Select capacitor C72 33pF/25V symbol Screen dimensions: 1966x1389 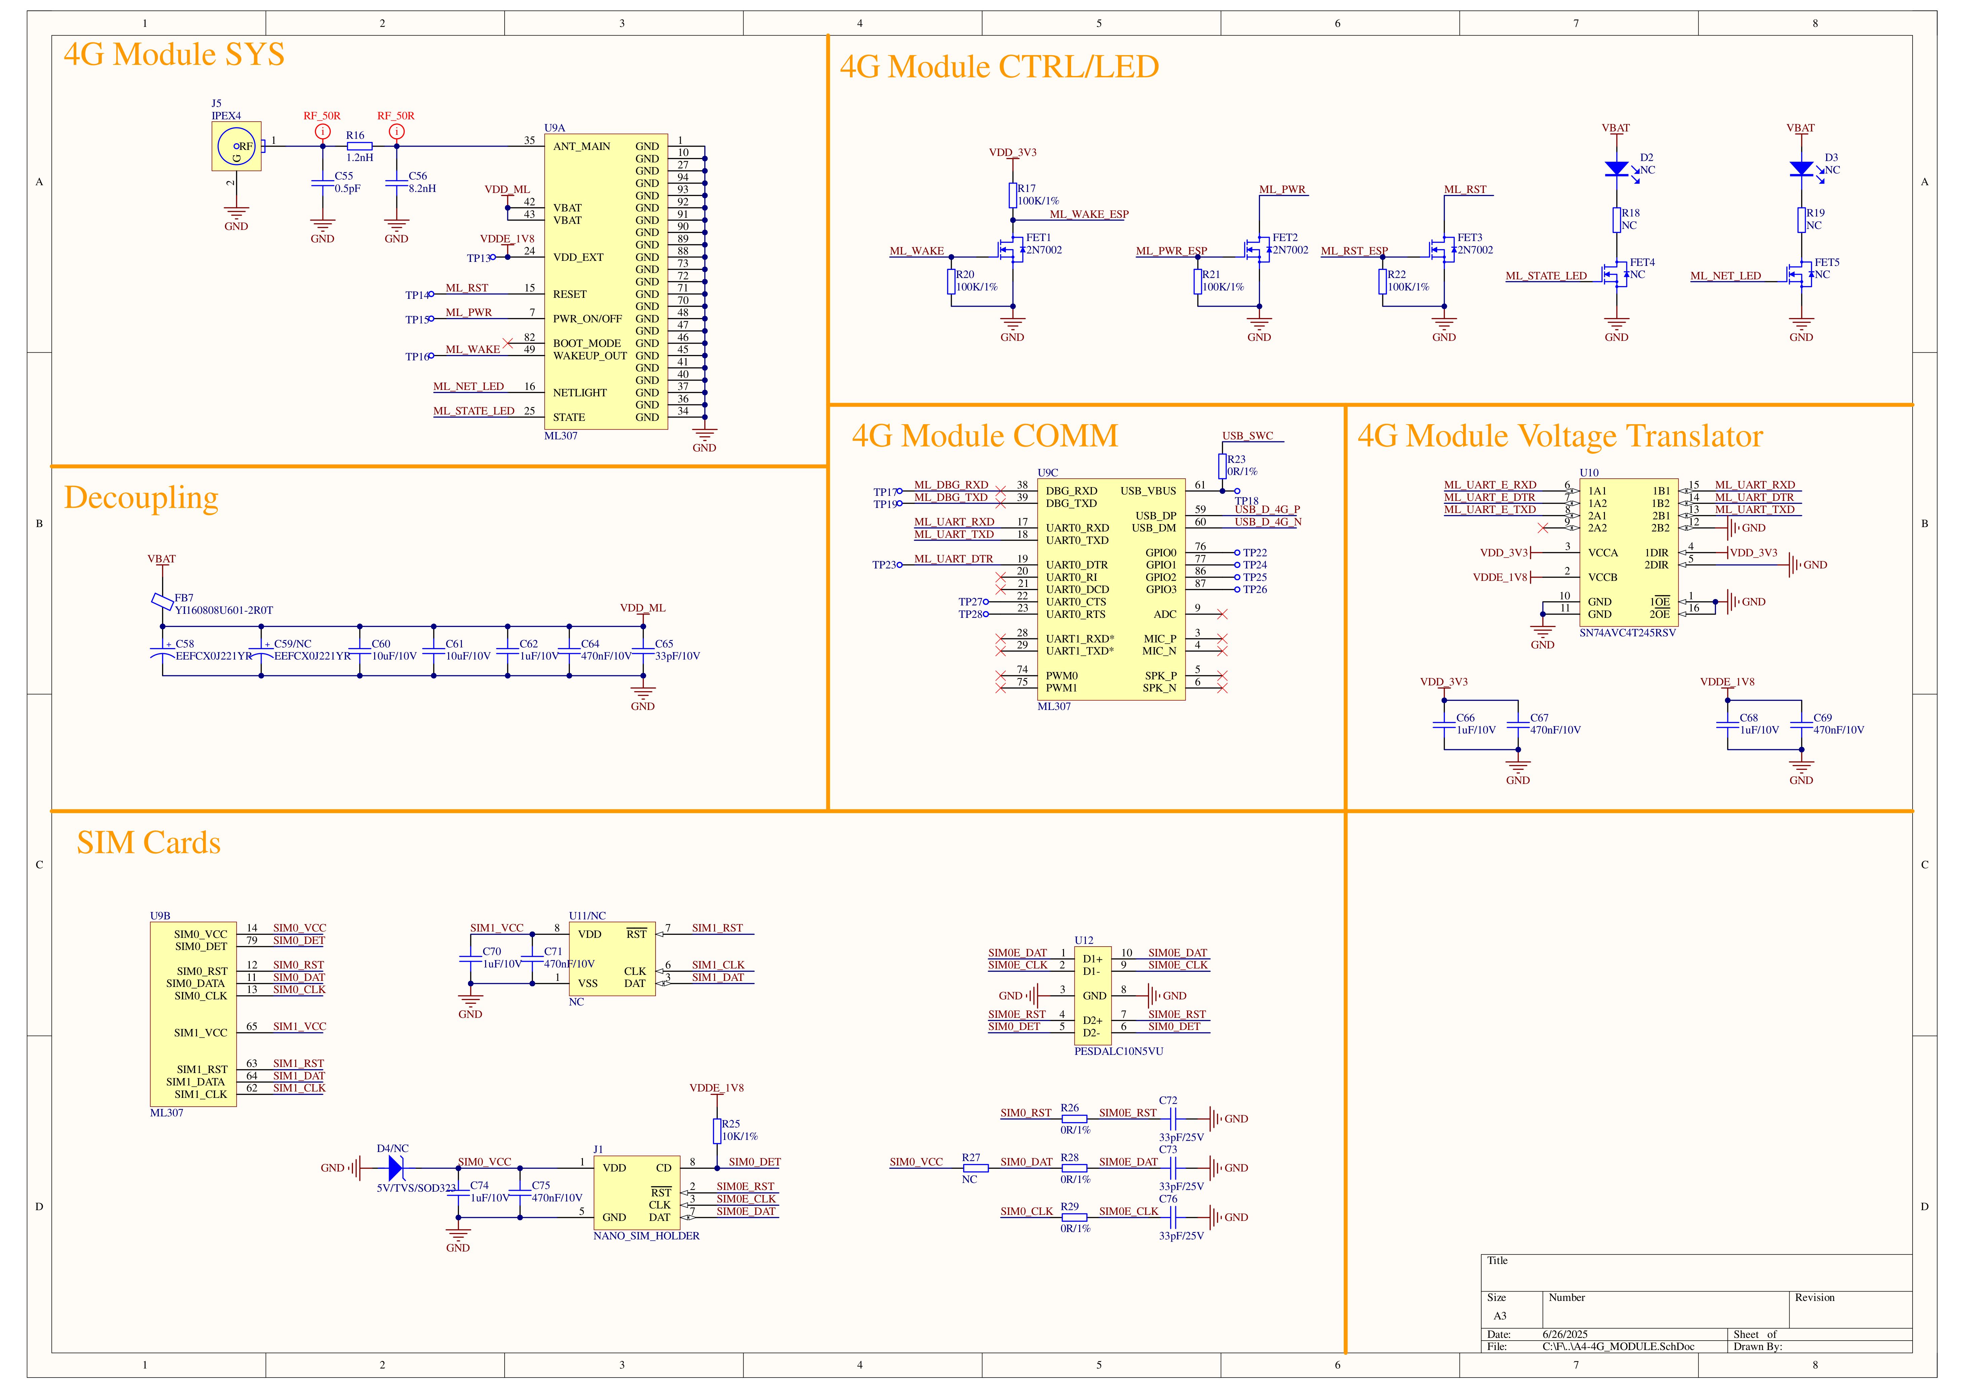1173,1119
